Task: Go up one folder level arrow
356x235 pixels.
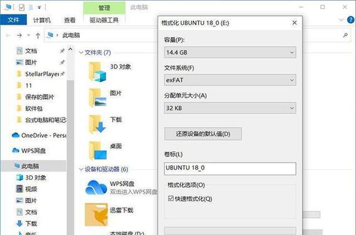Action: [38, 35]
